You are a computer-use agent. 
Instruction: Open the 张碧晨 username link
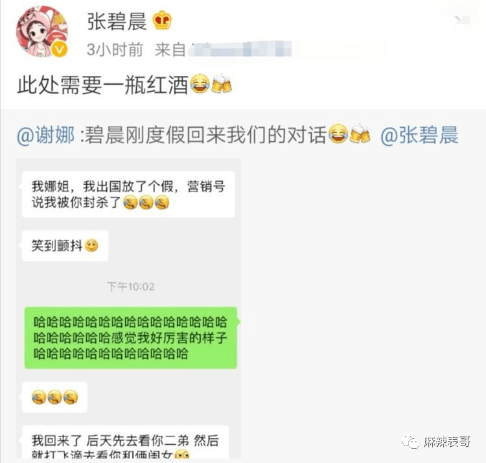(x=117, y=21)
